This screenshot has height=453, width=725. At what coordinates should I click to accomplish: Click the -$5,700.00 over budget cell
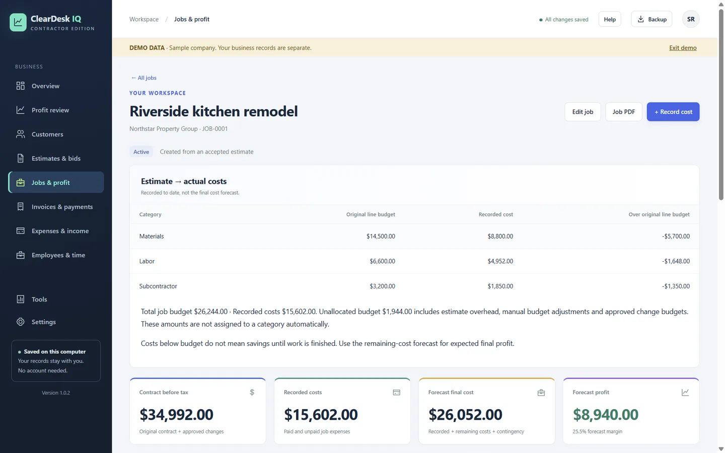click(676, 236)
